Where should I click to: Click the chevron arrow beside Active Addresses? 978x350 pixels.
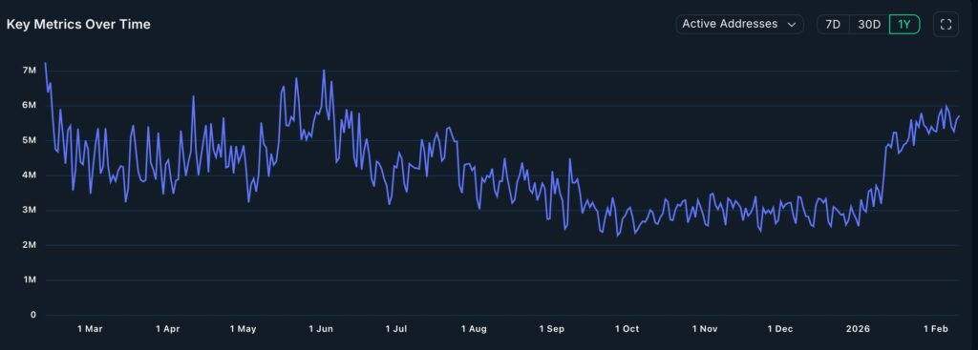(x=792, y=25)
